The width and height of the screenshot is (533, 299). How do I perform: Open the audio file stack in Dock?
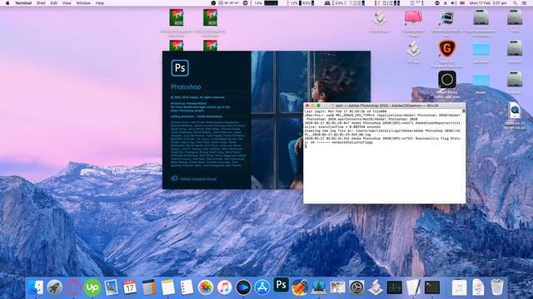(x=459, y=287)
